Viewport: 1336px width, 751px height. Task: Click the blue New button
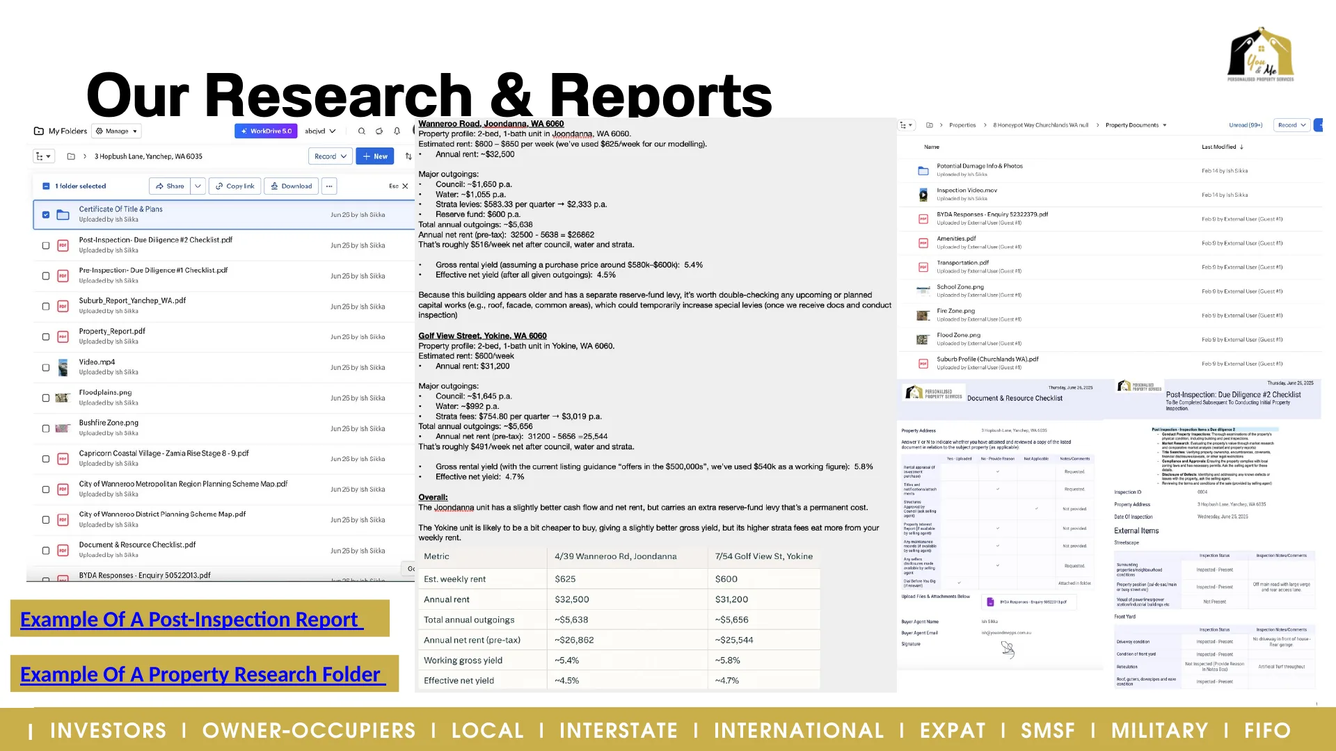tap(375, 156)
